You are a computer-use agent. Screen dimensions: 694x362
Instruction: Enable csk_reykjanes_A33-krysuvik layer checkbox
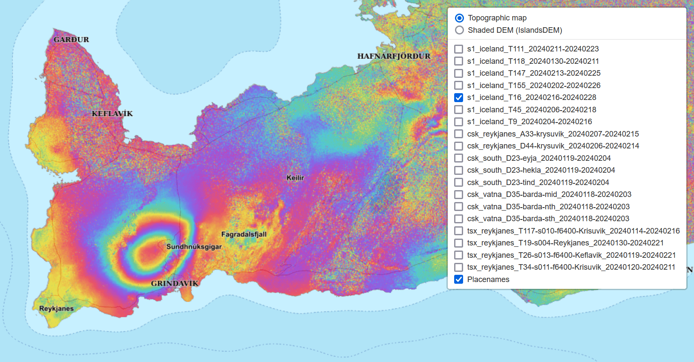point(458,134)
